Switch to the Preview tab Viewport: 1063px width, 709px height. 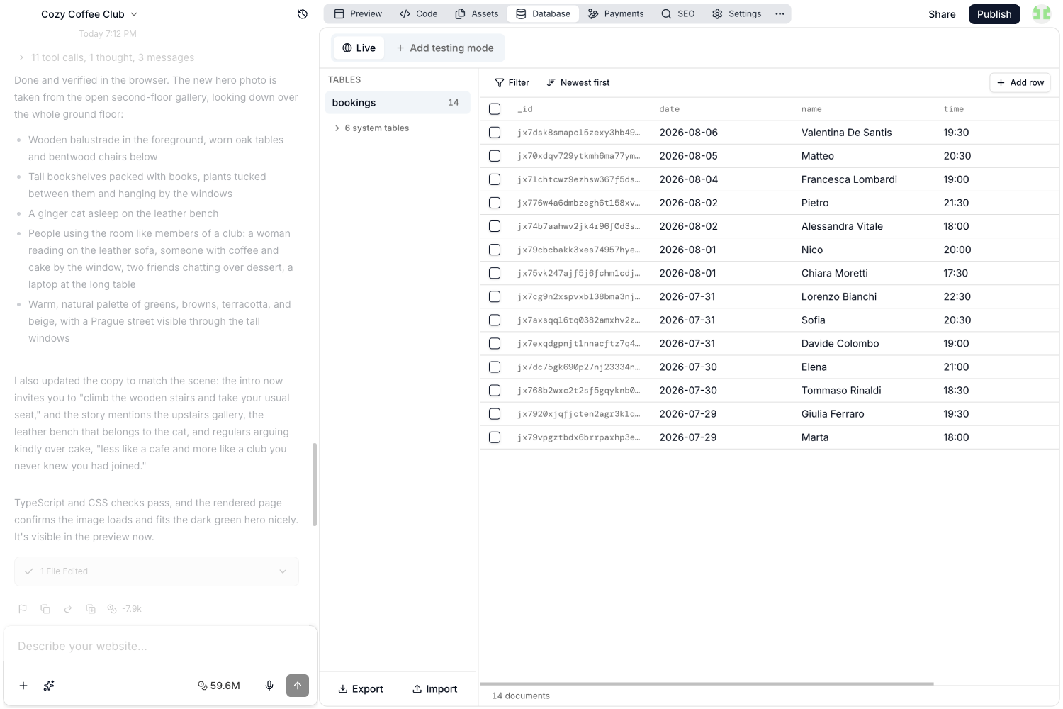[358, 13]
